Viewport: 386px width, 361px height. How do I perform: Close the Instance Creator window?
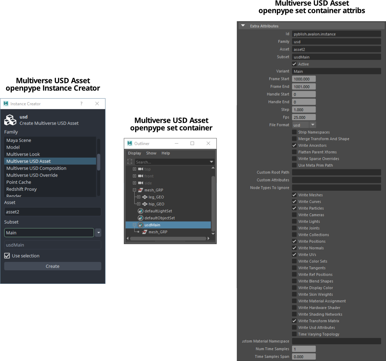click(97, 104)
